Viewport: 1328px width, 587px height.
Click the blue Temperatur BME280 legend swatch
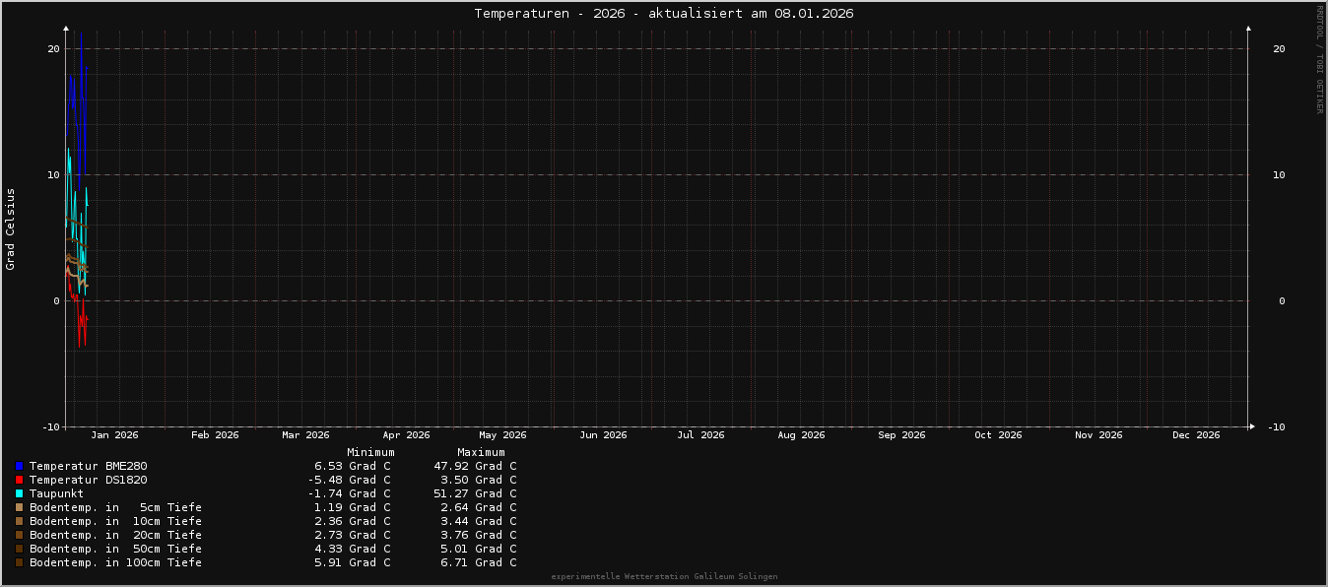pyautogui.click(x=19, y=466)
